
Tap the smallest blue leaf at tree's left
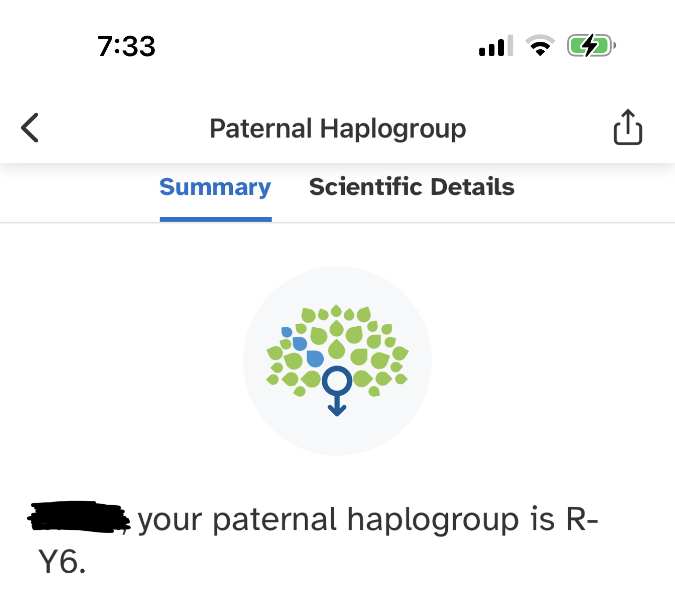287,332
